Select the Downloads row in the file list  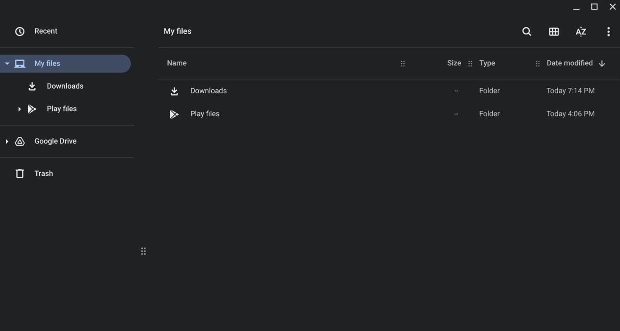point(389,91)
